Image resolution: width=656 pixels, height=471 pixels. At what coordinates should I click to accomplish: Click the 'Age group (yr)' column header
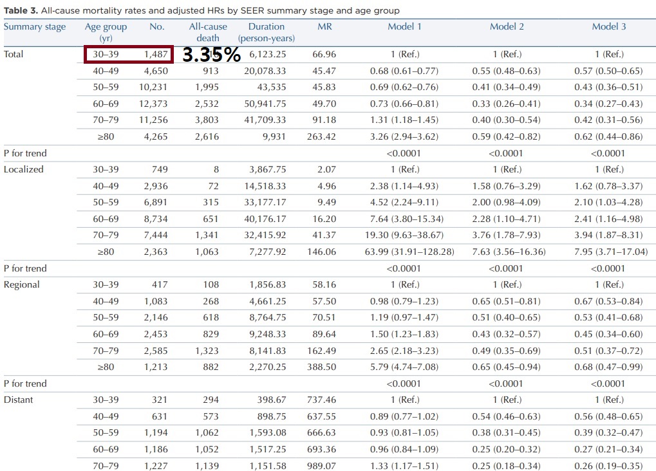click(x=106, y=32)
